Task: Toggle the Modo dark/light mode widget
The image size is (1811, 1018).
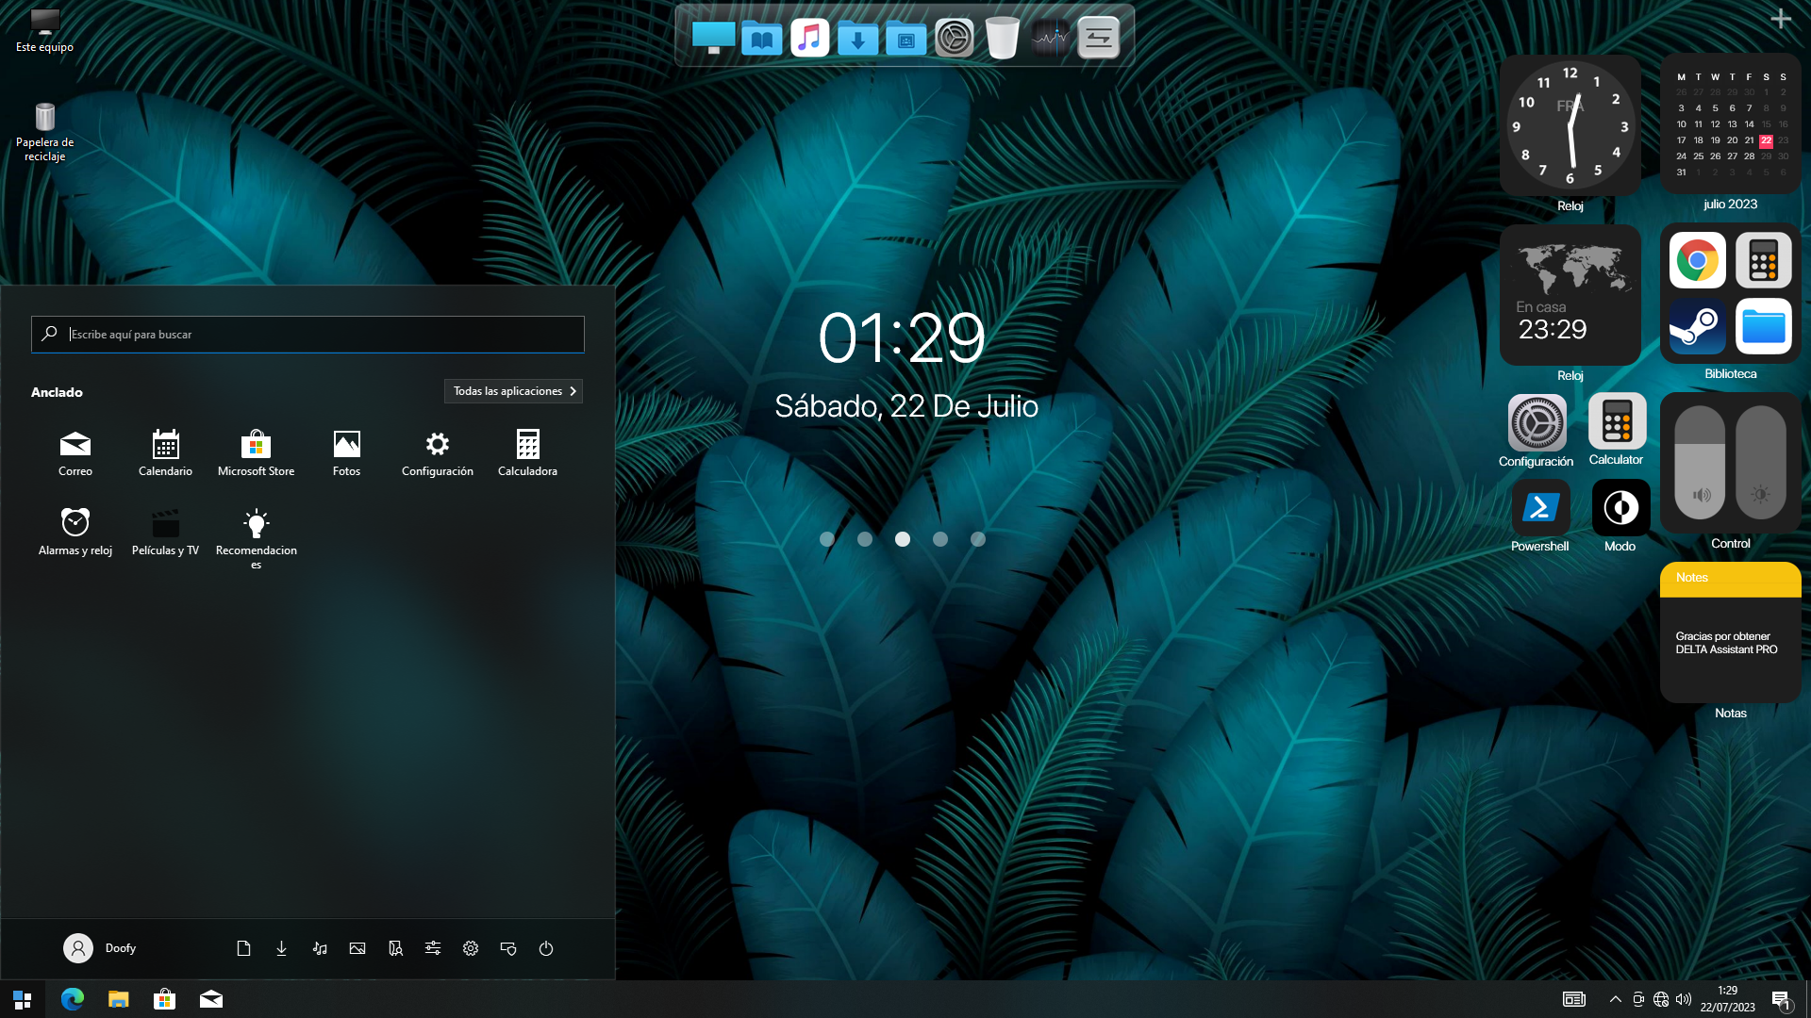Action: tap(1620, 508)
